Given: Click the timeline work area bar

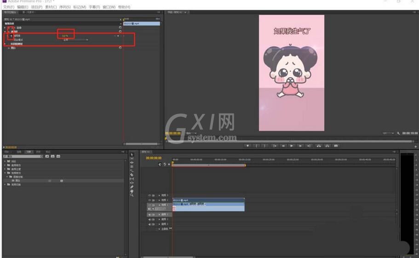Looking at the screenshot, I should pos(209,165).
